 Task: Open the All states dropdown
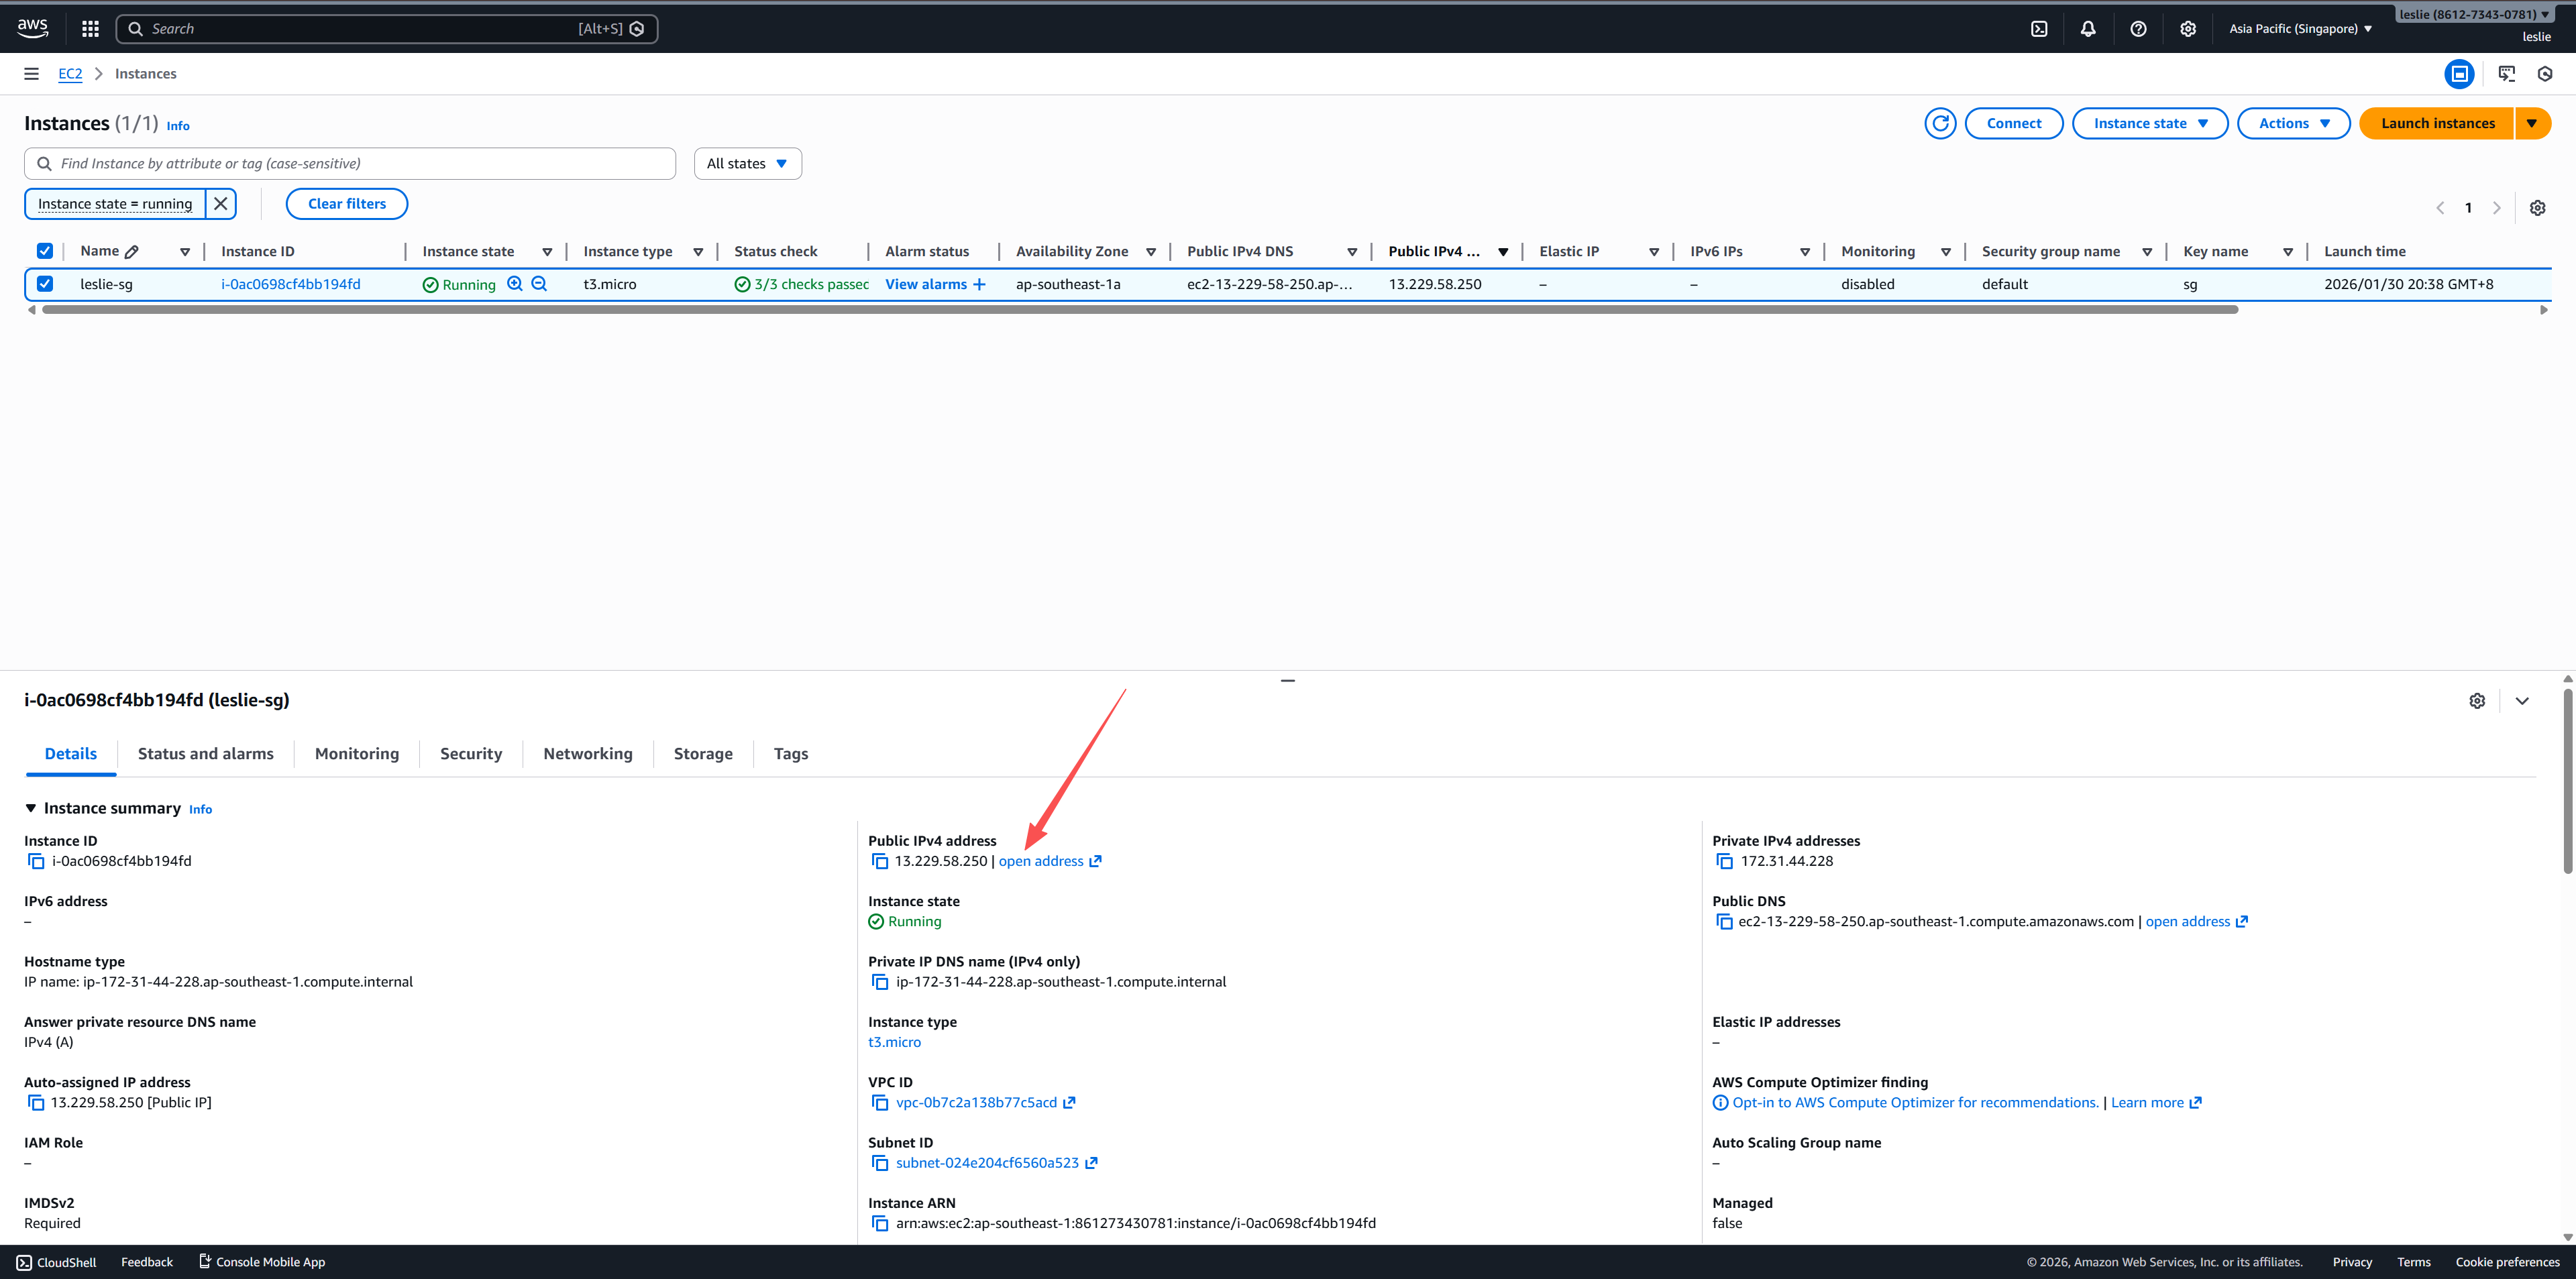[747, 164]
